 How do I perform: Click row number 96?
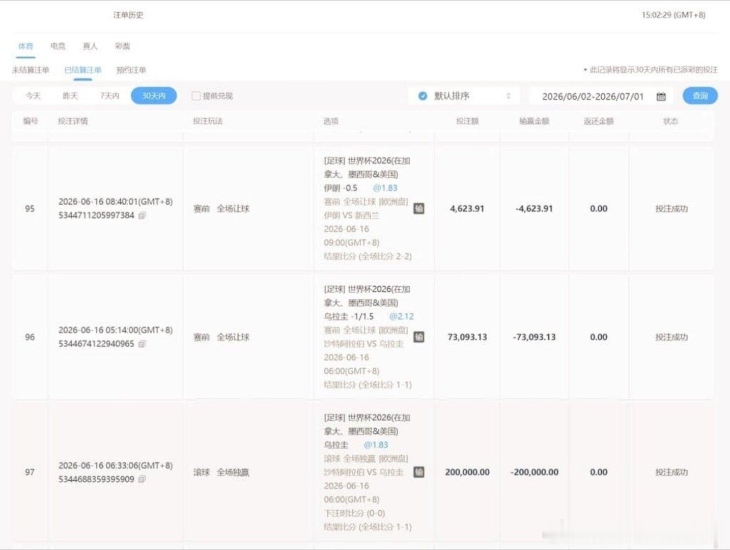(x=30, y=337)
